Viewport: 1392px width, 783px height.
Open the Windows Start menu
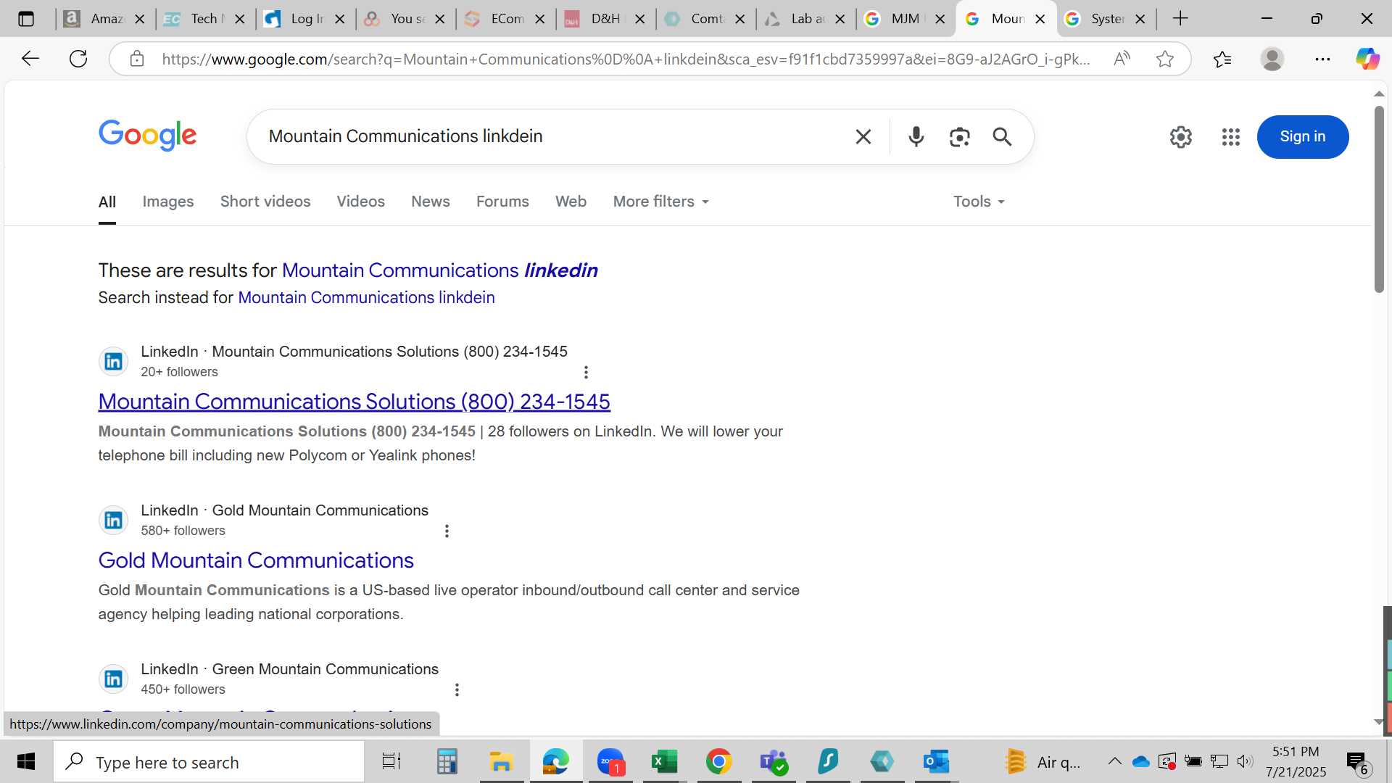(26, 761)
